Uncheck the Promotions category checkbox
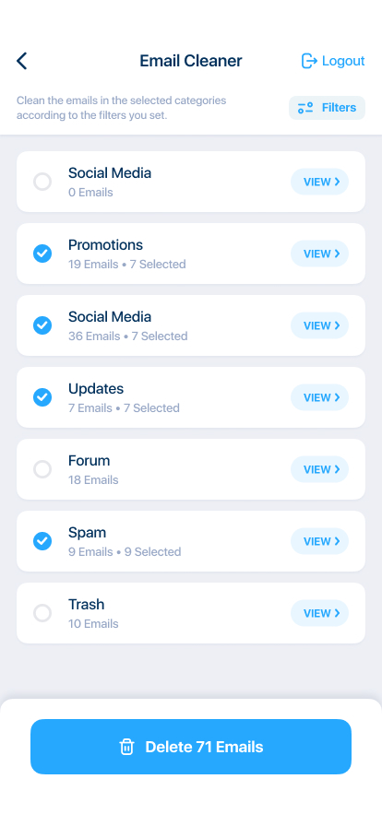The image size is (382, 826). pos(42,254)
